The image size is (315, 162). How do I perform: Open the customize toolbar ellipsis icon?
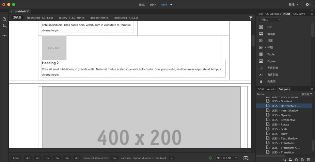[x=5, y=36]
